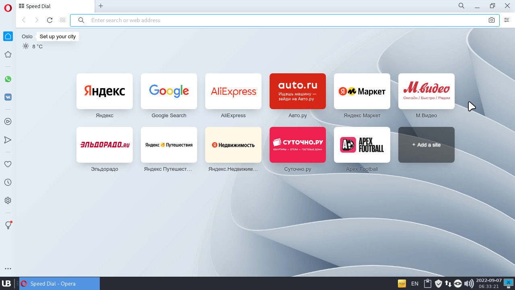515x290 pixels.
Task: Click the Oslo city label
Action: coord(27,36)
